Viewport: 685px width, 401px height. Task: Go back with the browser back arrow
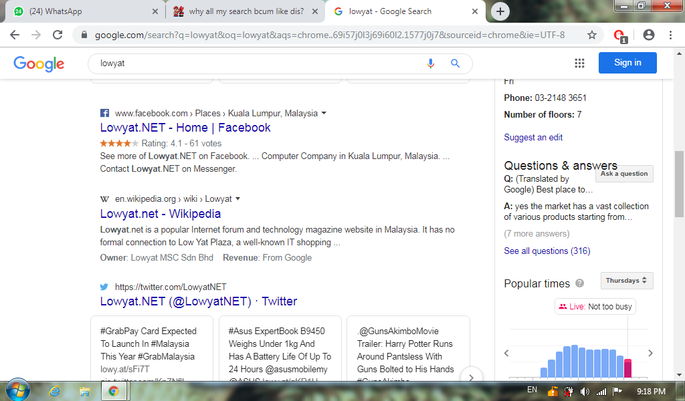point(15,35)
